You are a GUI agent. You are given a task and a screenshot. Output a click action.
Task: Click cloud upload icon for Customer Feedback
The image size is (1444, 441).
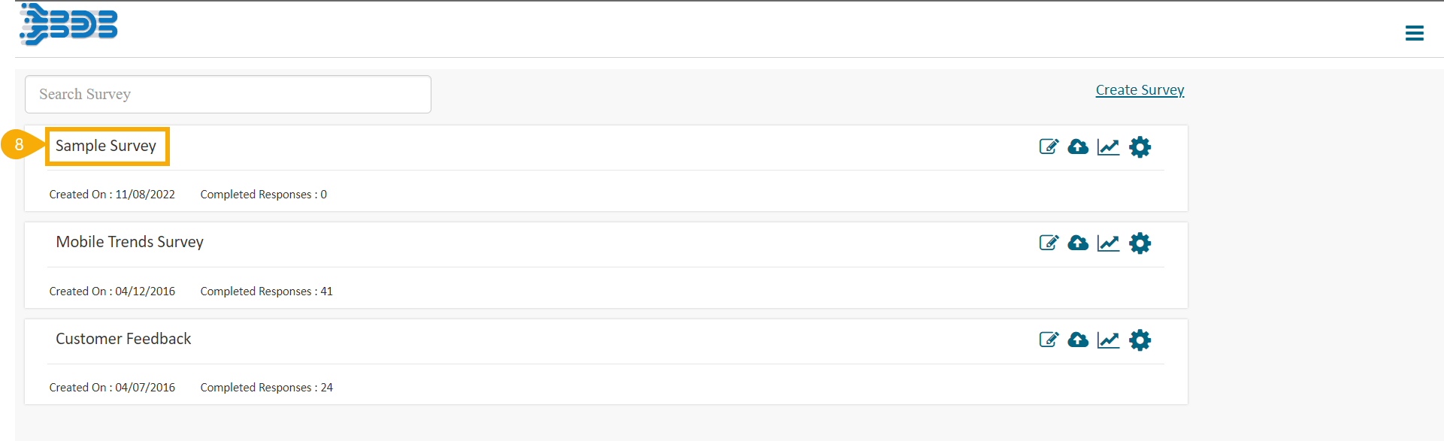[1078, 340]
